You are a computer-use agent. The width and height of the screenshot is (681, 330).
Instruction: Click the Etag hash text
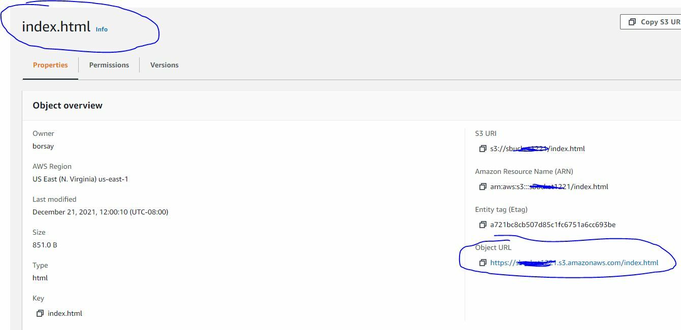(553, 225)
